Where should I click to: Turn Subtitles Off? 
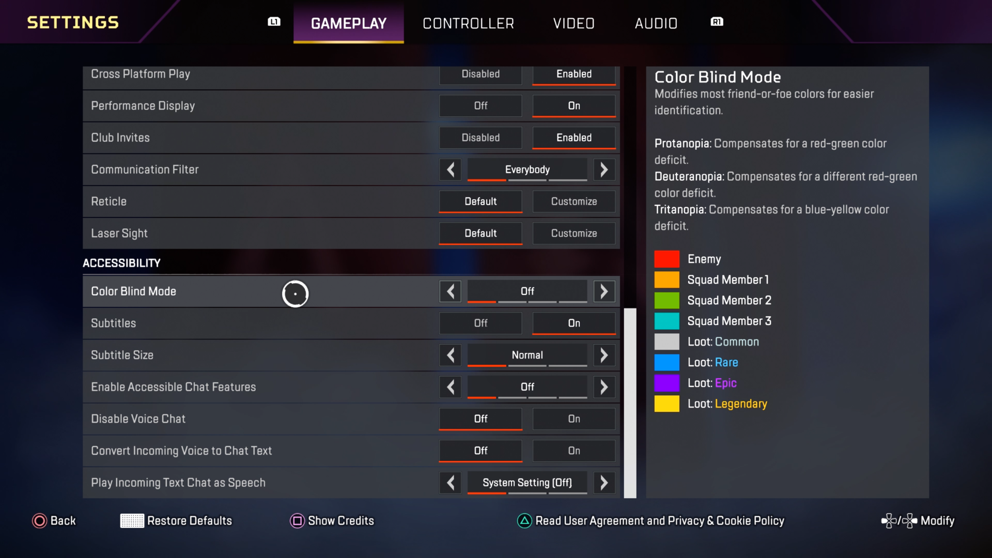click(480, 323)
